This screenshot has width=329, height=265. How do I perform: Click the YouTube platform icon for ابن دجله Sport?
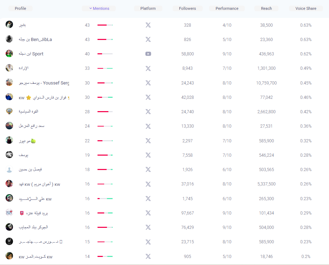[148, 54]
